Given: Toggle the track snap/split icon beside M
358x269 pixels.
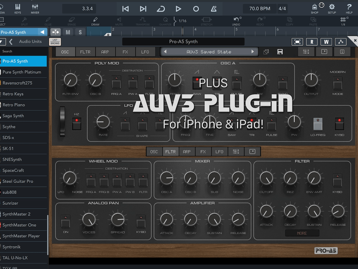Looking at the screenshot, I should (55, 32).
